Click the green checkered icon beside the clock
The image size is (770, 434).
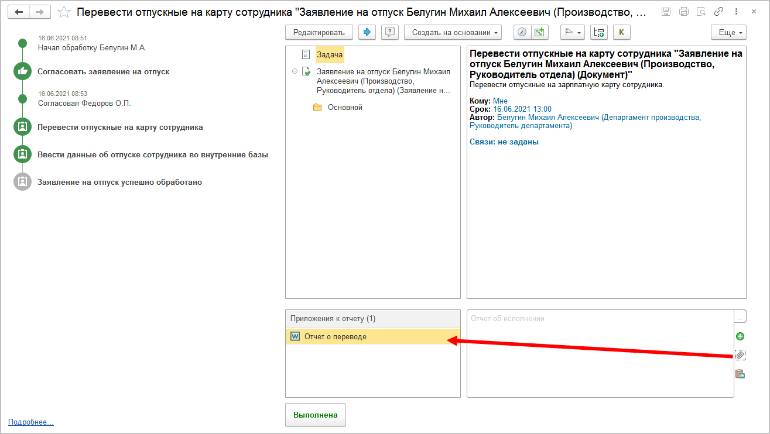click(539, 32)
